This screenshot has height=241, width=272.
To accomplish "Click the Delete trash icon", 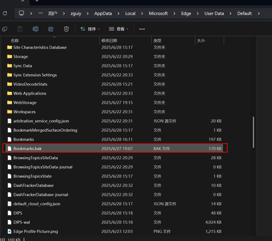I will tap(66, 29).
